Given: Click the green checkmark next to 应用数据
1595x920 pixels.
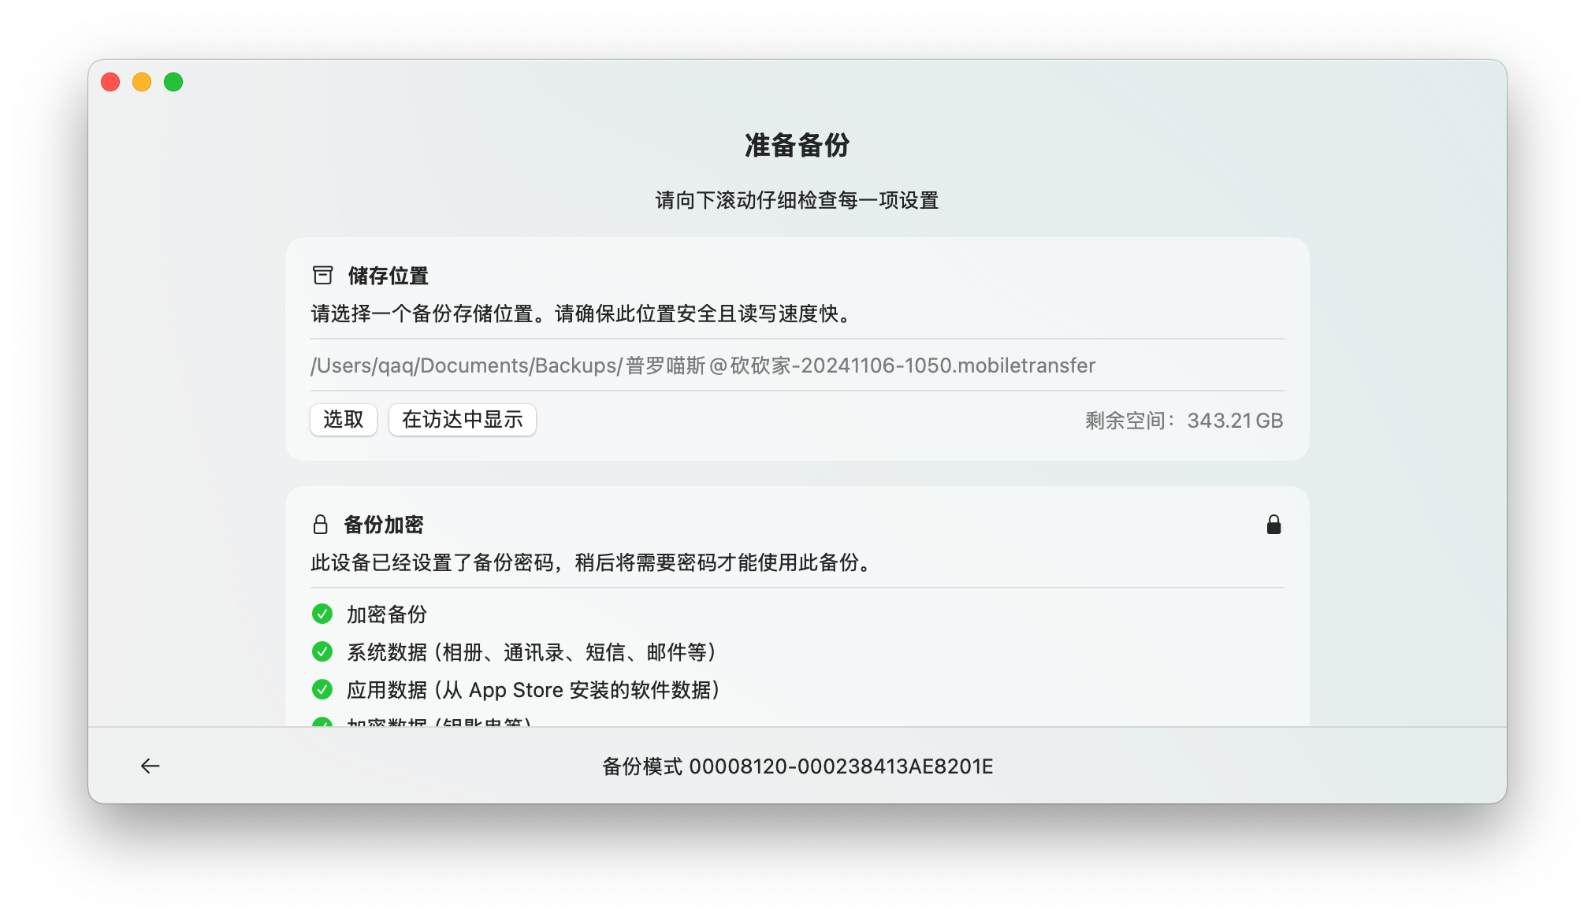Looking at the screenshot, I should (322, 688).
